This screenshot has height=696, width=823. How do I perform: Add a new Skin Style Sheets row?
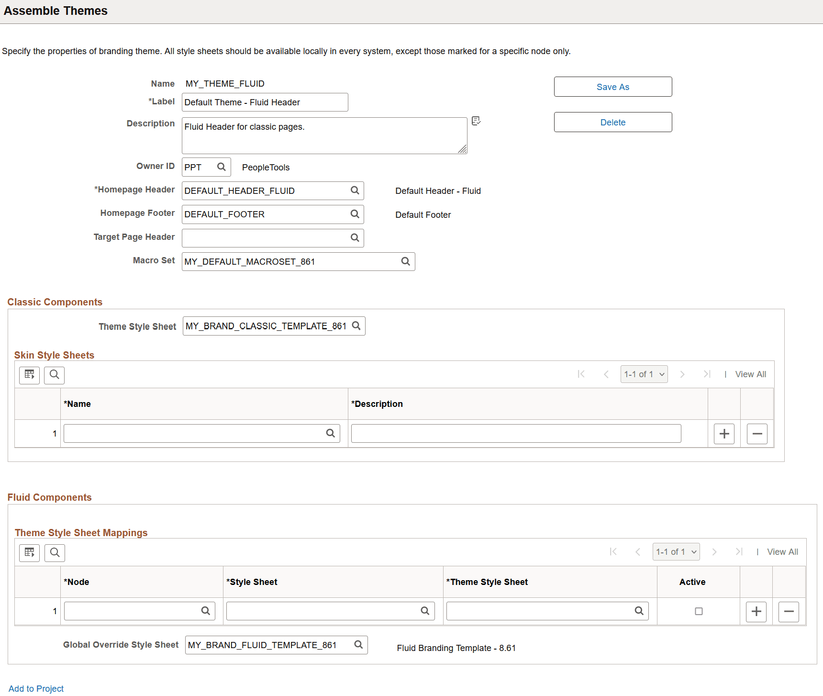pos(724,434)
